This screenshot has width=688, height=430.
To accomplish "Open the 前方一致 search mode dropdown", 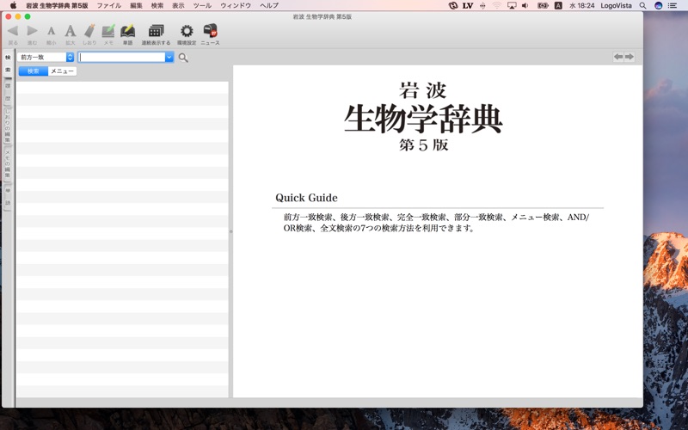I will (46, 57).
